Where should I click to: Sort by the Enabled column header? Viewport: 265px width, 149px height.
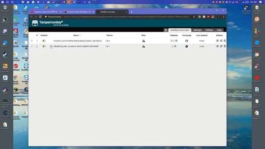[44, 35]
